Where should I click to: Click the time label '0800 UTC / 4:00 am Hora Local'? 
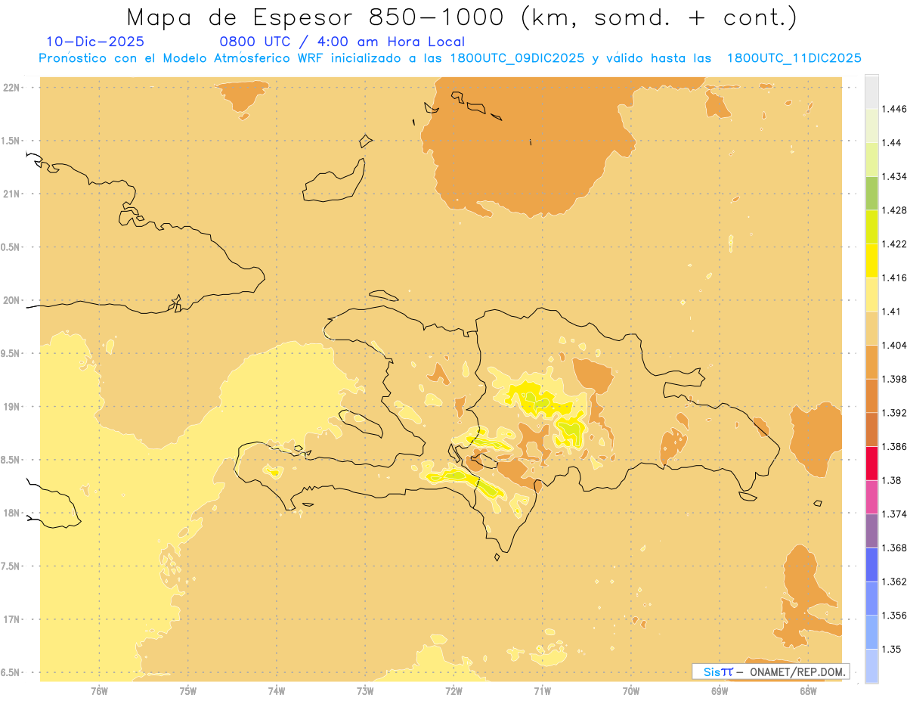342,42
